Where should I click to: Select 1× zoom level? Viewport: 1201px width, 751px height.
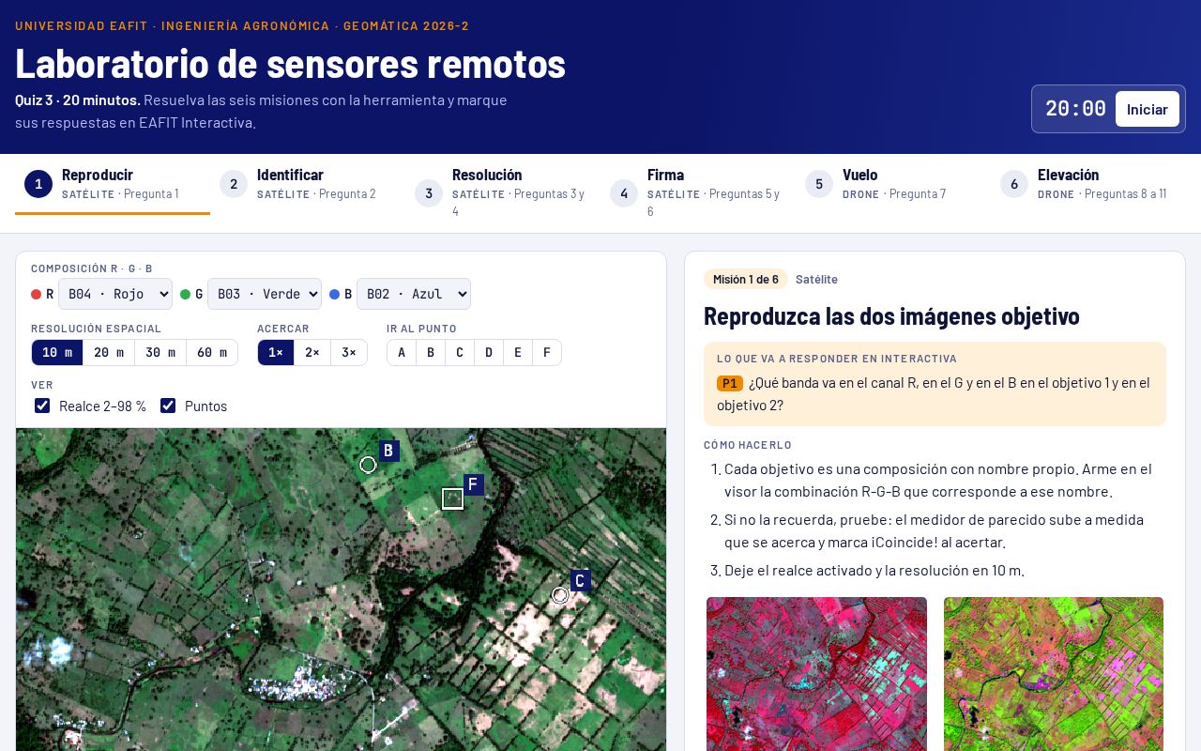pos(276,352)
